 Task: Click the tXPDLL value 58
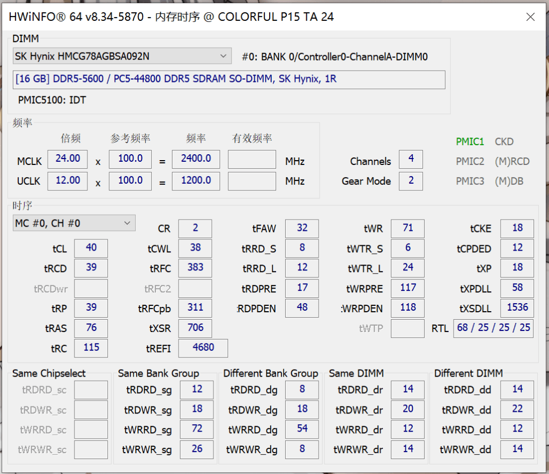pos(517,288)
